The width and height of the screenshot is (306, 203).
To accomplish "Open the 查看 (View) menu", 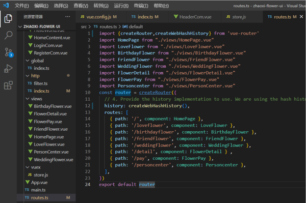I will pyautogui.click(x=81, y=6).
